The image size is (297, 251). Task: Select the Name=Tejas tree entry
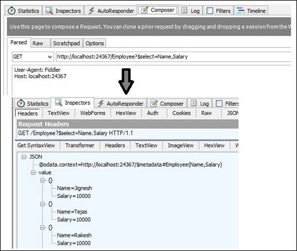point(72,211)
